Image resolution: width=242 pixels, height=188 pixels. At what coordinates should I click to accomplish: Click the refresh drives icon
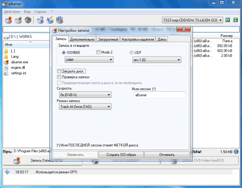pos(228,20)
